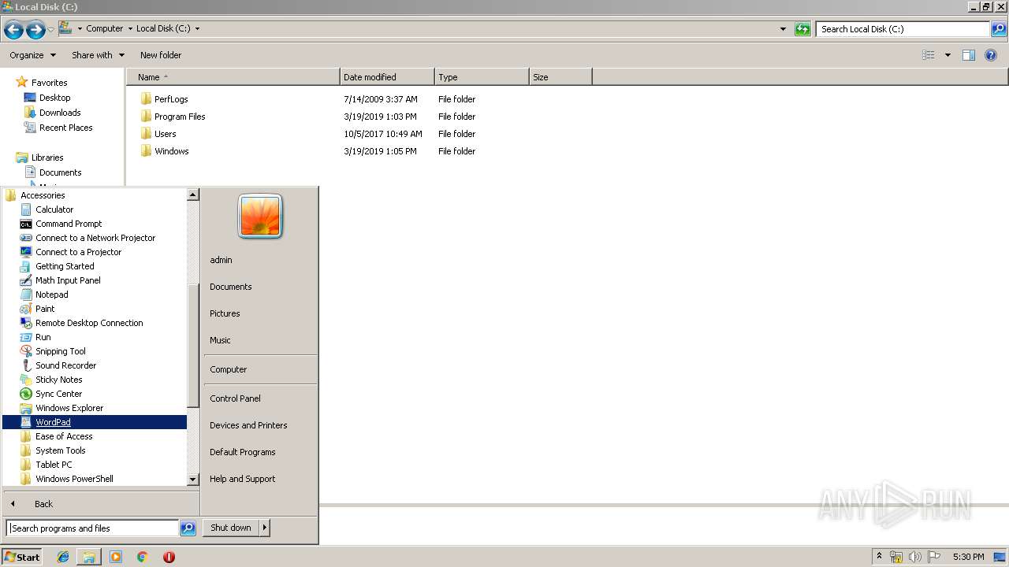Click the Start button
This screenshot has width=1009, height=567.
point(22,557)
